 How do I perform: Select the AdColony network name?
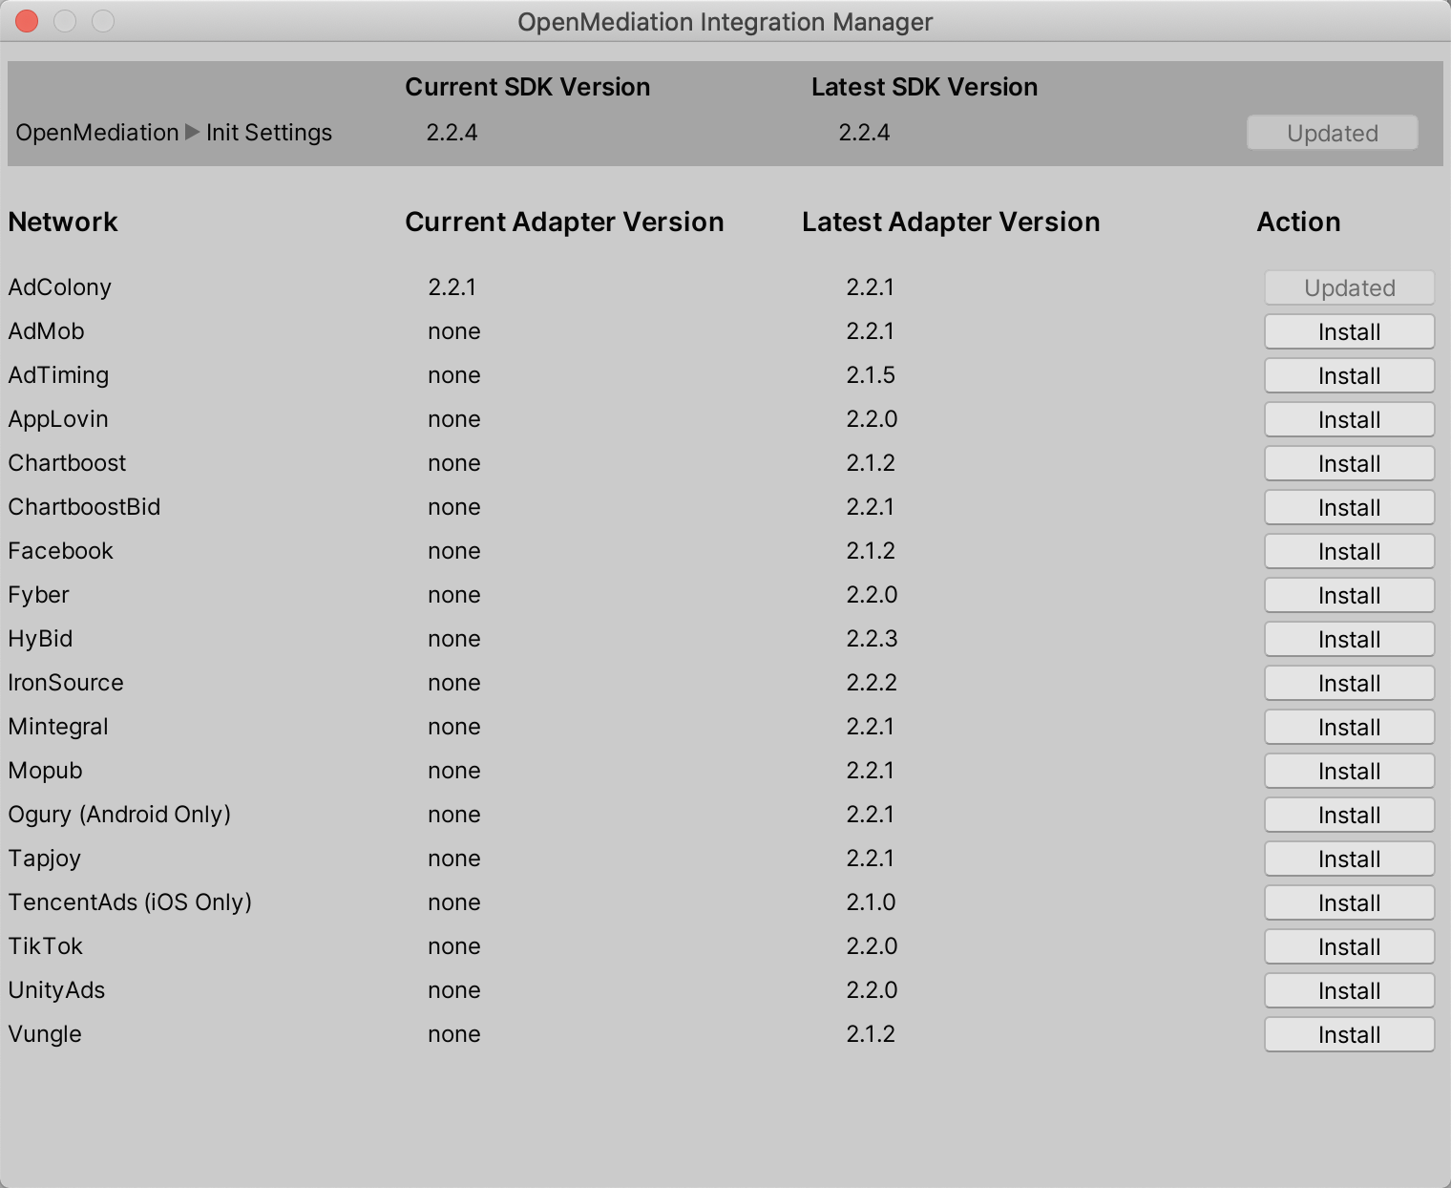pyautogui.click(x=60, y=287)
